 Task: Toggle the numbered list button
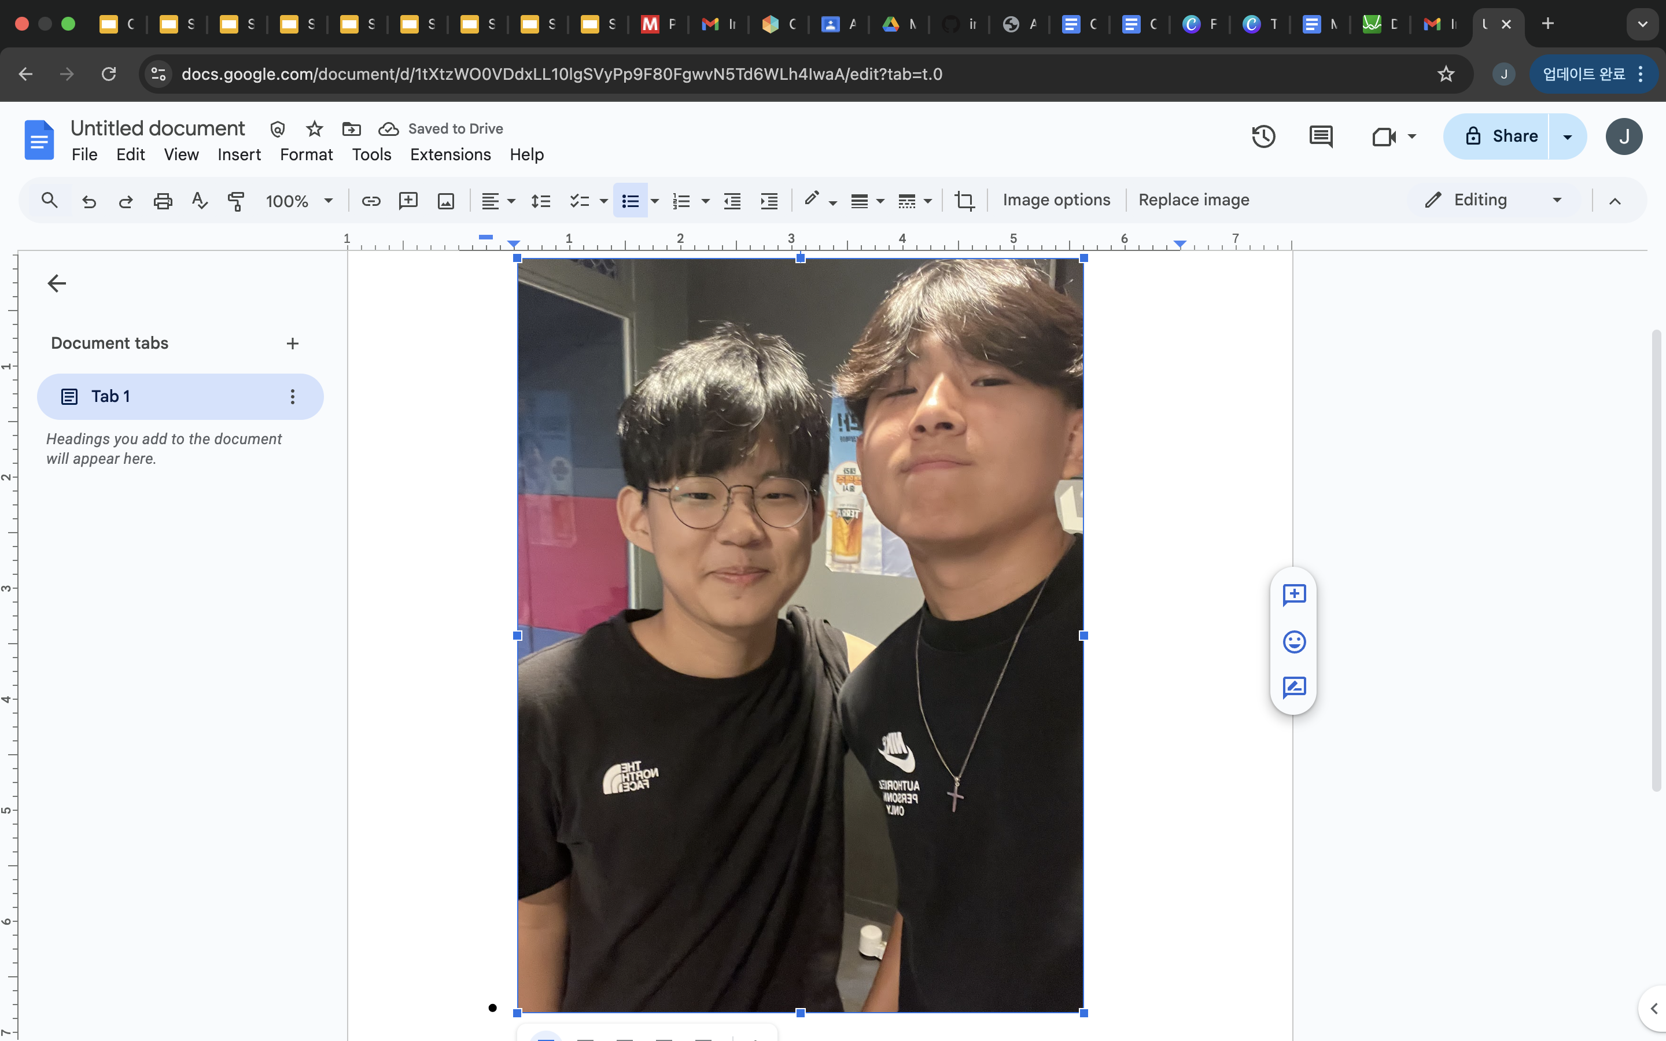pos(681,200)
